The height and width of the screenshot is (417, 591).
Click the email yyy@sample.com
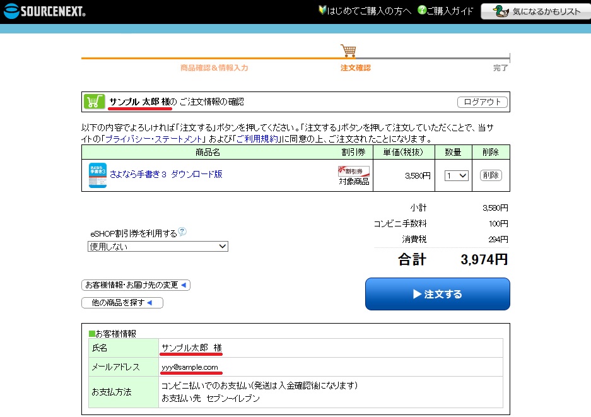click(190, 367)
